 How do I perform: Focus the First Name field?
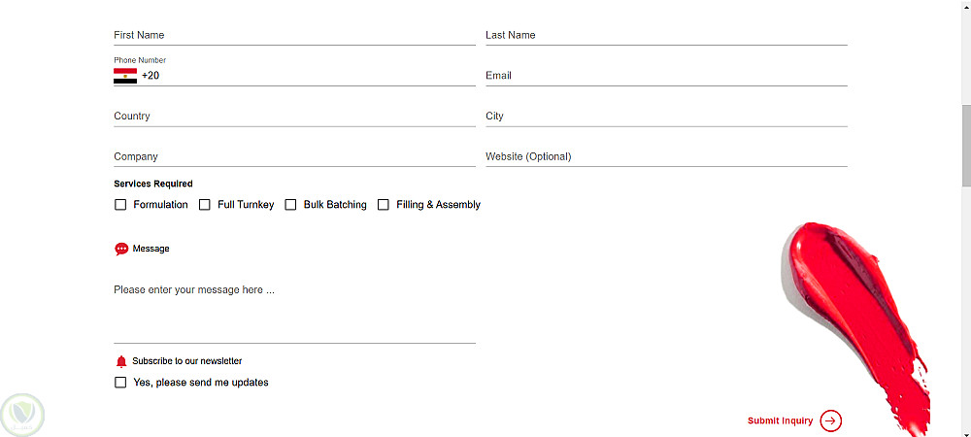coord(294,35)
